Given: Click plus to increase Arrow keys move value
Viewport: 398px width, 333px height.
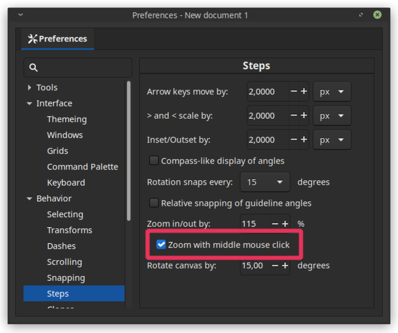Looking at the screenshot, I should 304,91.
